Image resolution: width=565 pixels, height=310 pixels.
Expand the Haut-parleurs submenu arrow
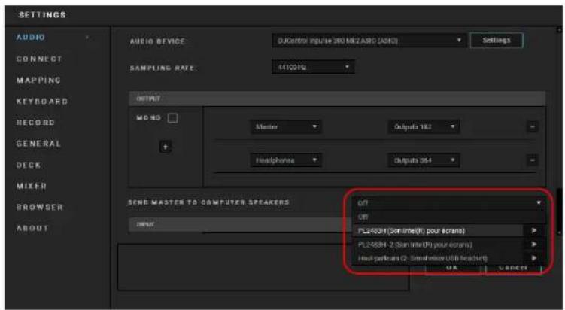pos(533,258)
